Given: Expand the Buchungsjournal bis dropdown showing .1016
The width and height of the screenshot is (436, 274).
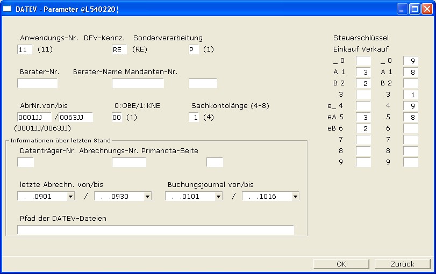Looking at the screenshot, I should (x=295, y=197).
